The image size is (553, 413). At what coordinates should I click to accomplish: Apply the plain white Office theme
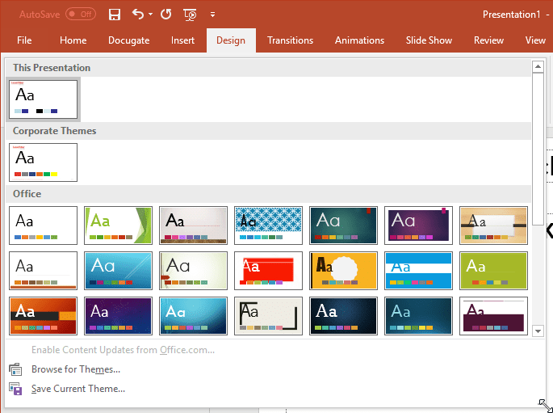(x=44, y=225)
